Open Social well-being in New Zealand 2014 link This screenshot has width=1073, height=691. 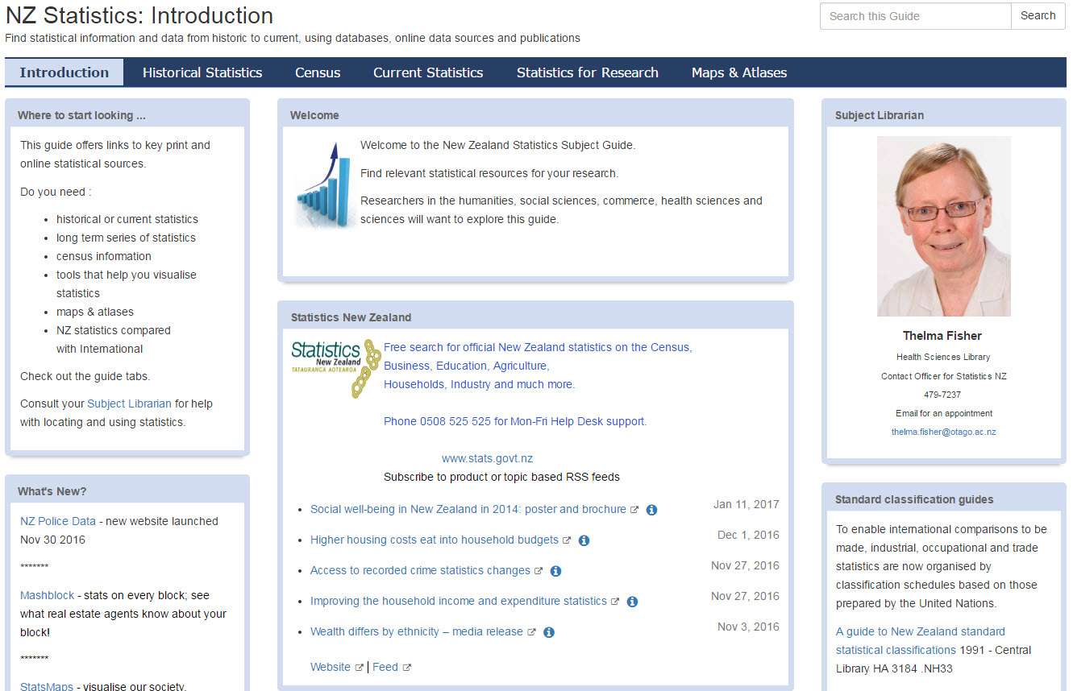click(468, 509)
